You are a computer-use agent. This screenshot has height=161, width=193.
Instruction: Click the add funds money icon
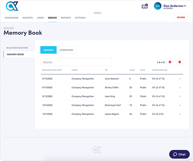click(145, 6)
